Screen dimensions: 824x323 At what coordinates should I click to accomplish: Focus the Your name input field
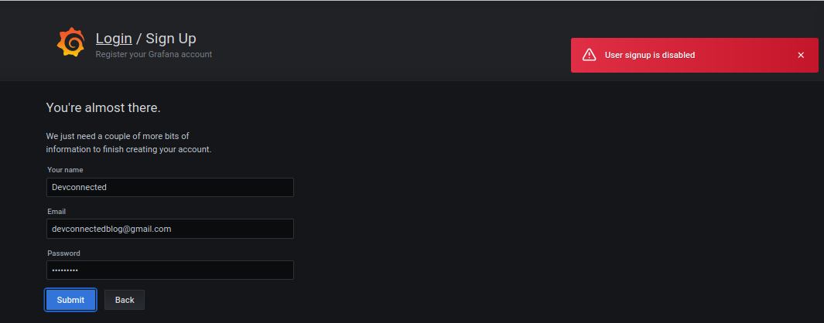[x=169, y=187]
